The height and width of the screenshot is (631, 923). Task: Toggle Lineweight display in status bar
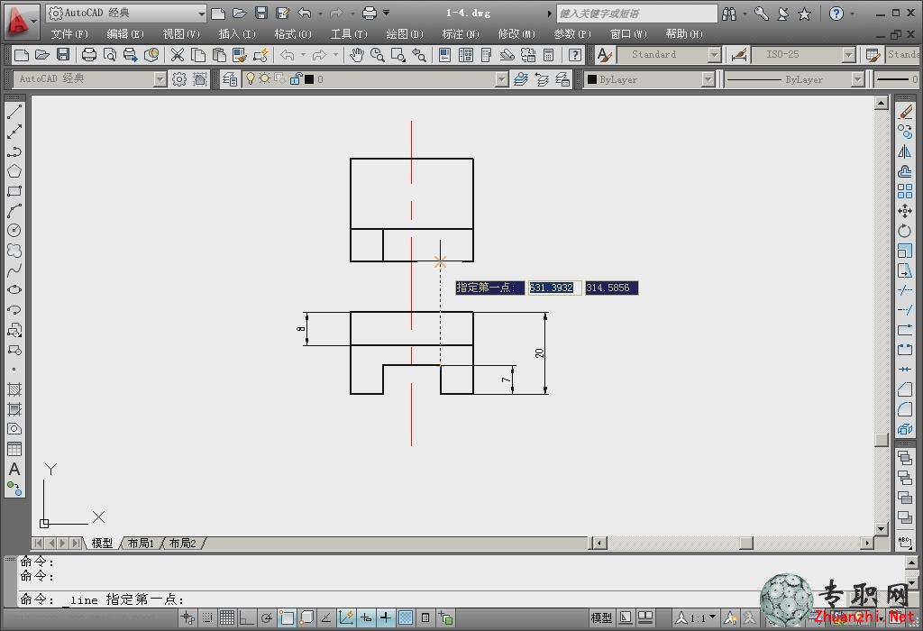click(406, 617)
